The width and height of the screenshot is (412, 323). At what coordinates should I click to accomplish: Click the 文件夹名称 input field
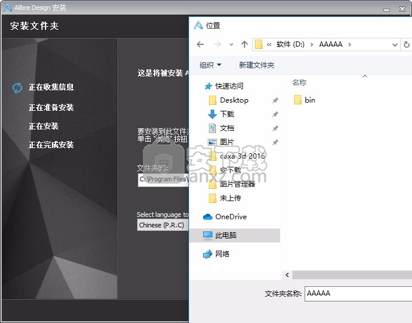pos(358,294)
